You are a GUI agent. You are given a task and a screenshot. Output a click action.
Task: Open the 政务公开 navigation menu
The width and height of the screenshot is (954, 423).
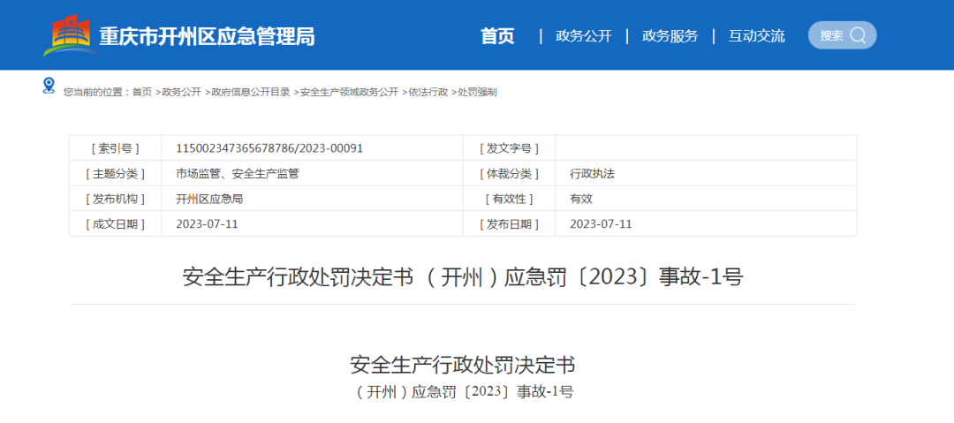pos(584,36)
